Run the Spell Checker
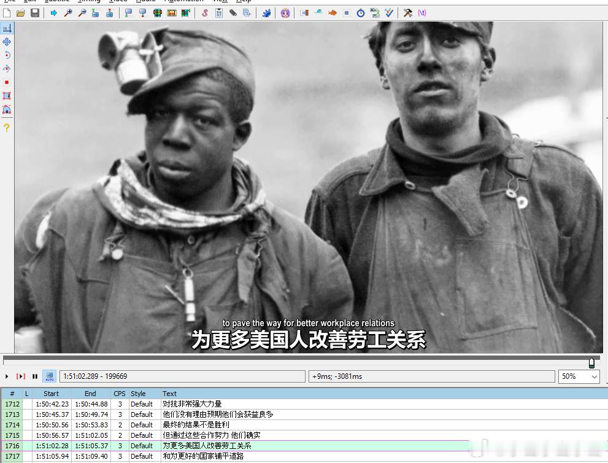 click(x=388, y=13)
